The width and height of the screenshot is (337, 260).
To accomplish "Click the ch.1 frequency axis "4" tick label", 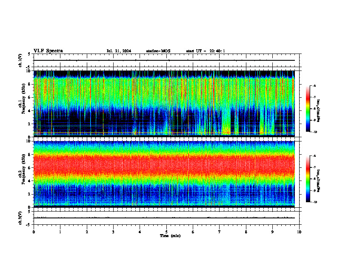I will tap(30, 111).
